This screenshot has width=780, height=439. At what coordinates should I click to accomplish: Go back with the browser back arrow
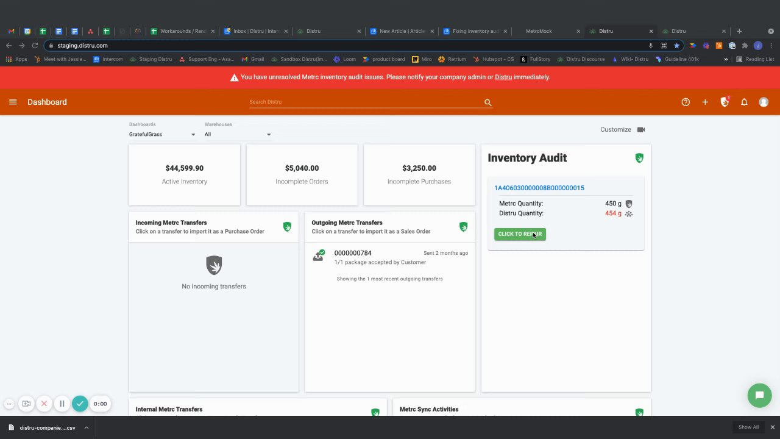(x=9, y=45)
